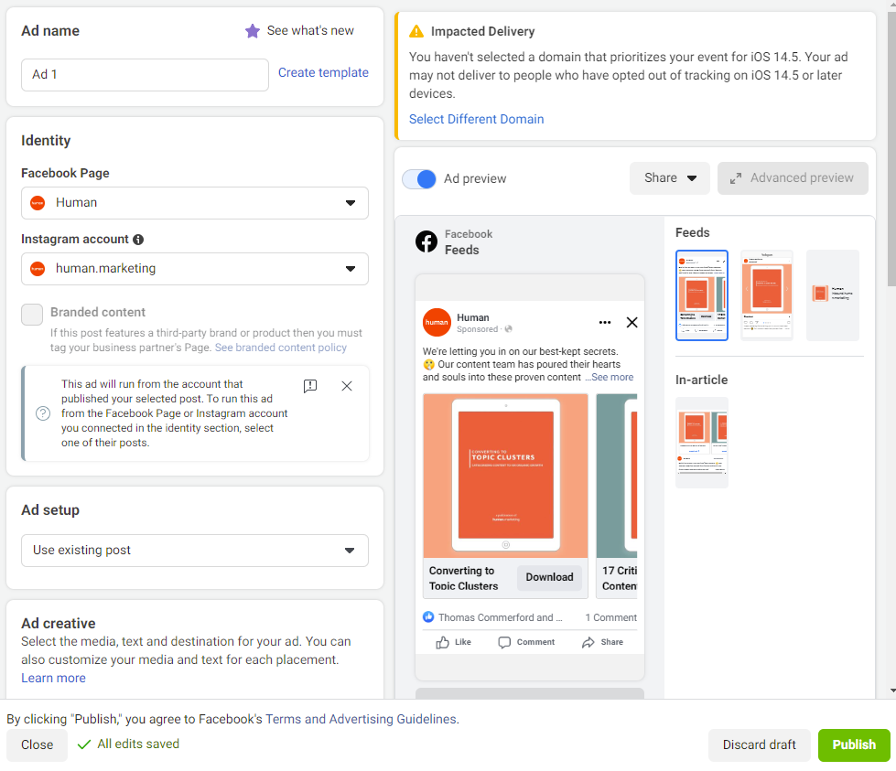Click the Like thumbs-up in the preview
Viewport: 896px width, 771px height.
coord(443,642)
